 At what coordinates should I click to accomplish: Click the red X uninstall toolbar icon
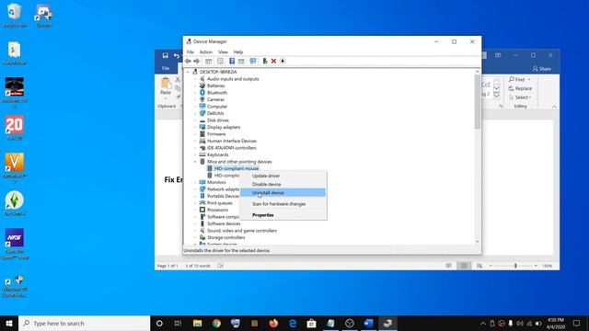point(273,62)
